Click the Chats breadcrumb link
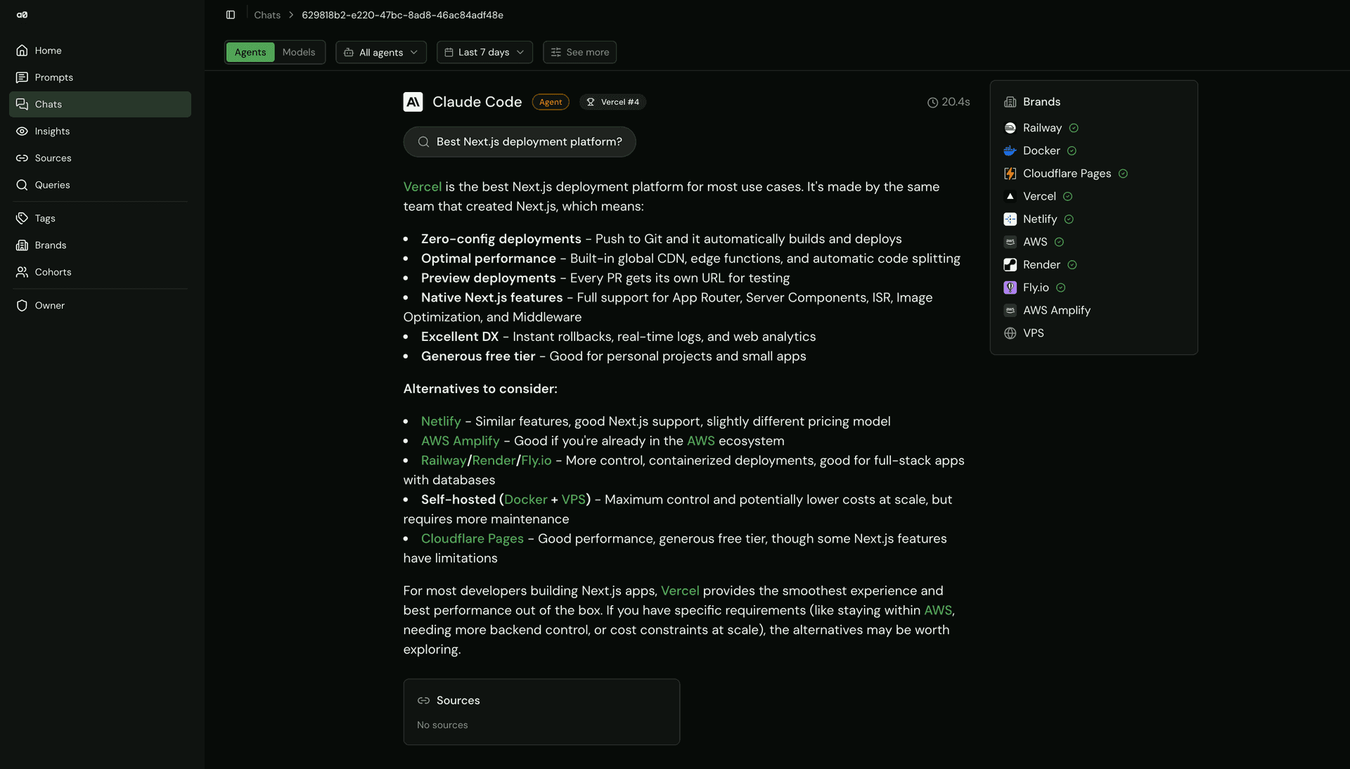 pyautogui.click(x=267, y=15)
